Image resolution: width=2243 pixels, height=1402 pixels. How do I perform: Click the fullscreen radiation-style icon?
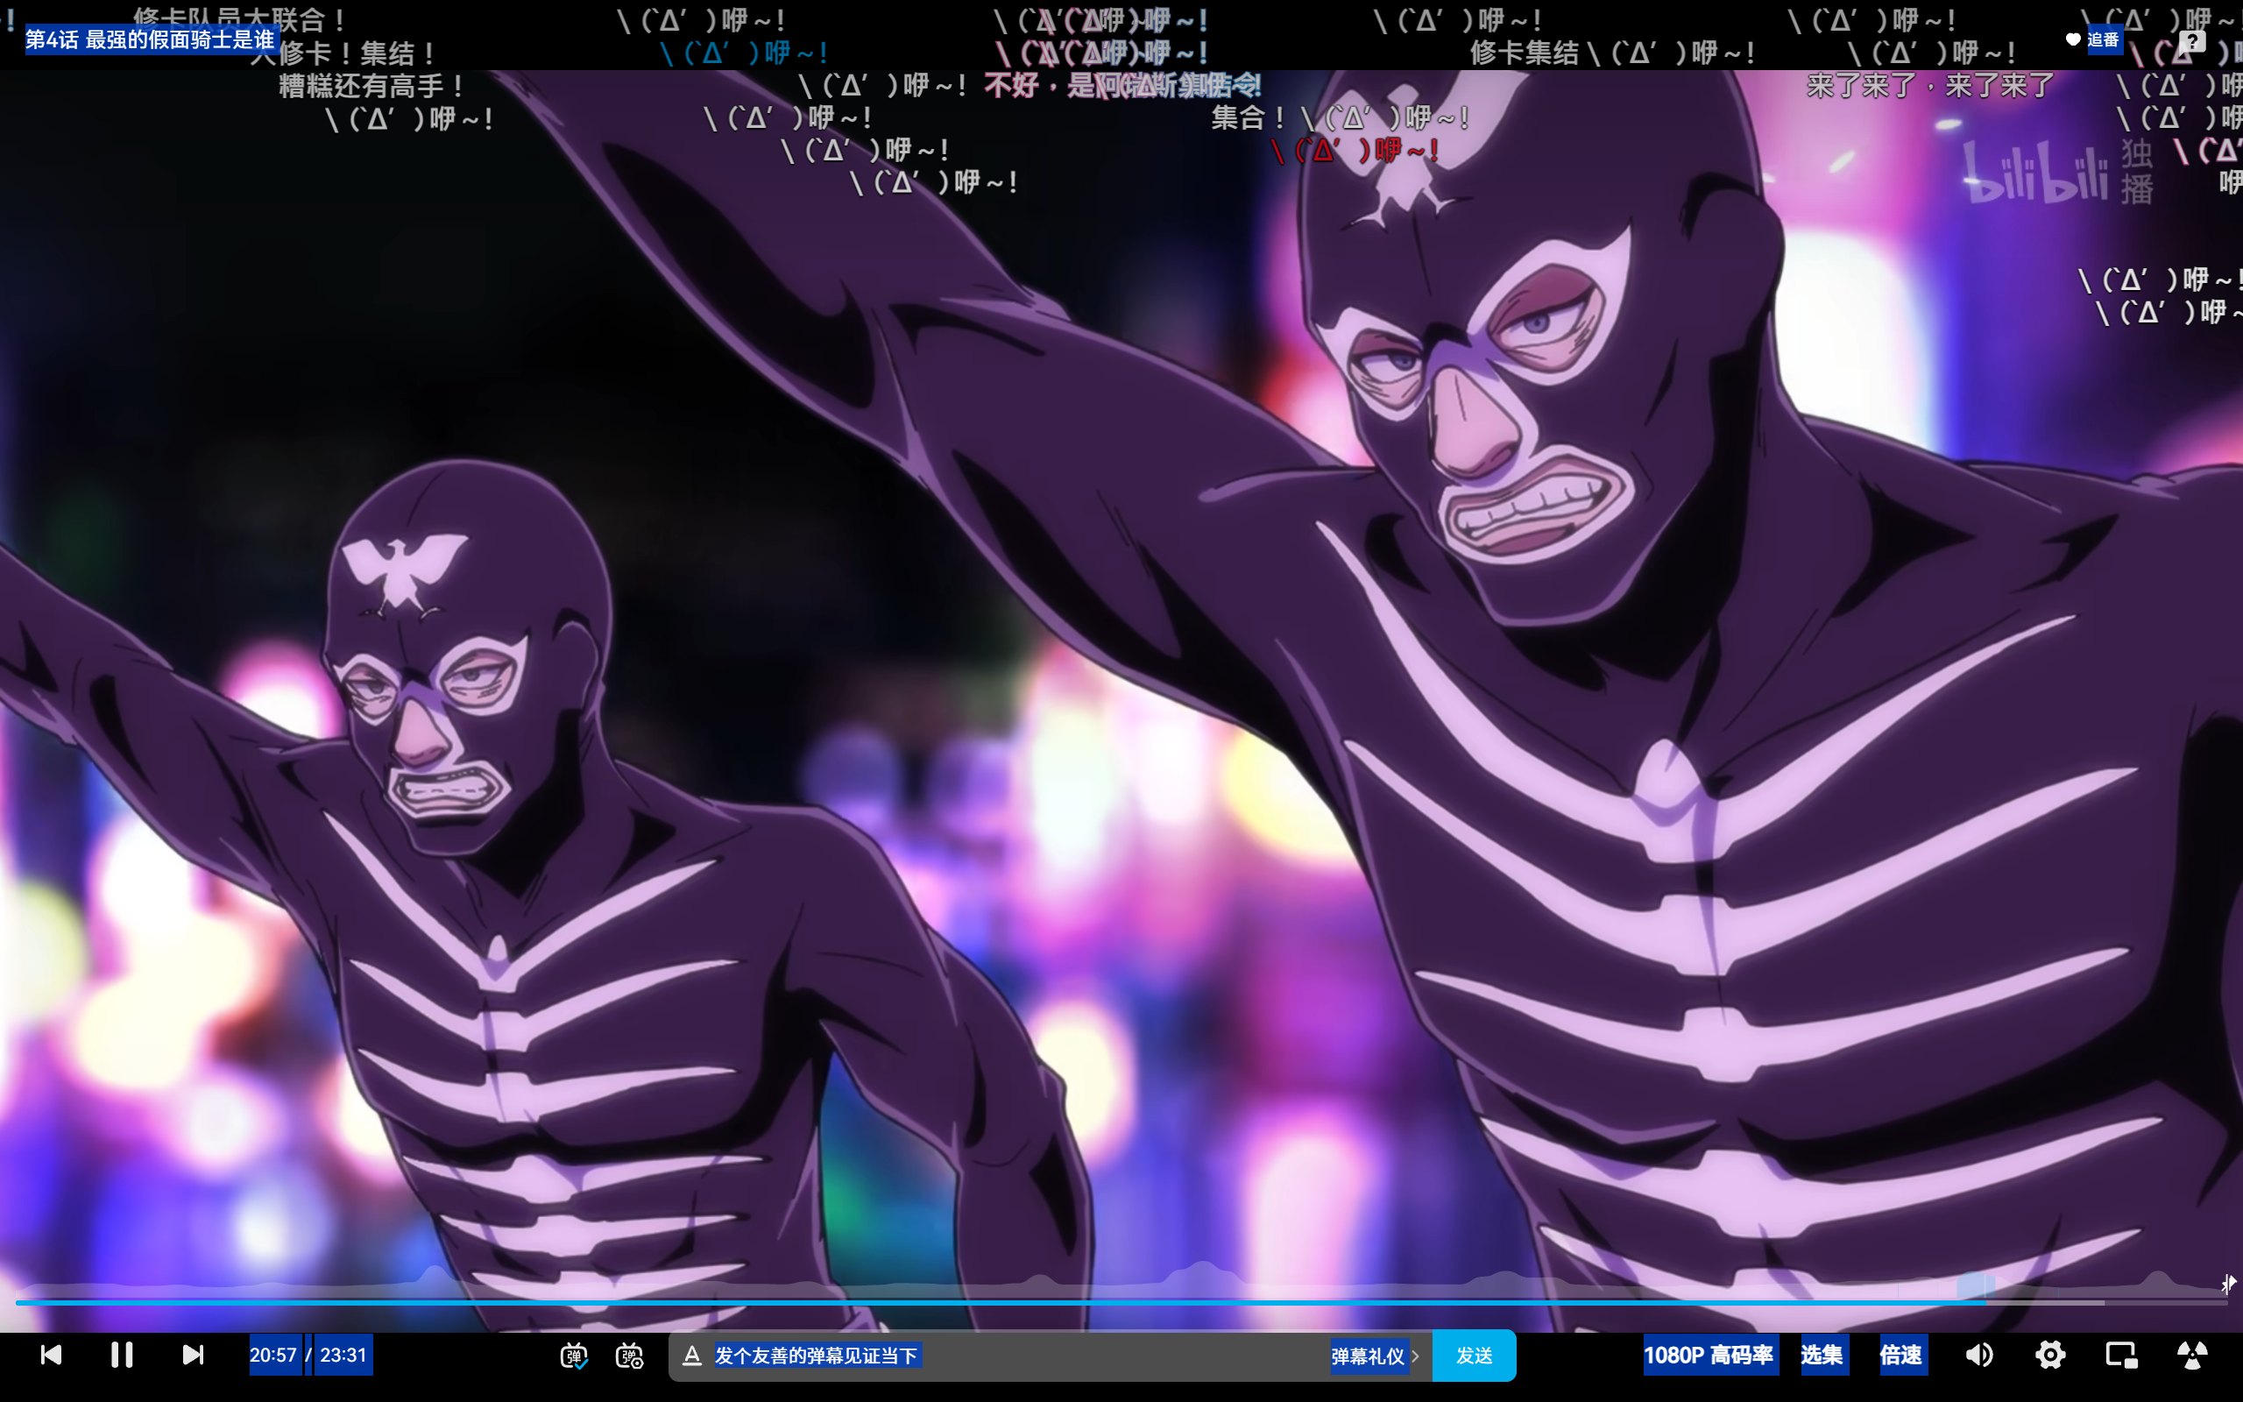(x=2191, y=1355)
